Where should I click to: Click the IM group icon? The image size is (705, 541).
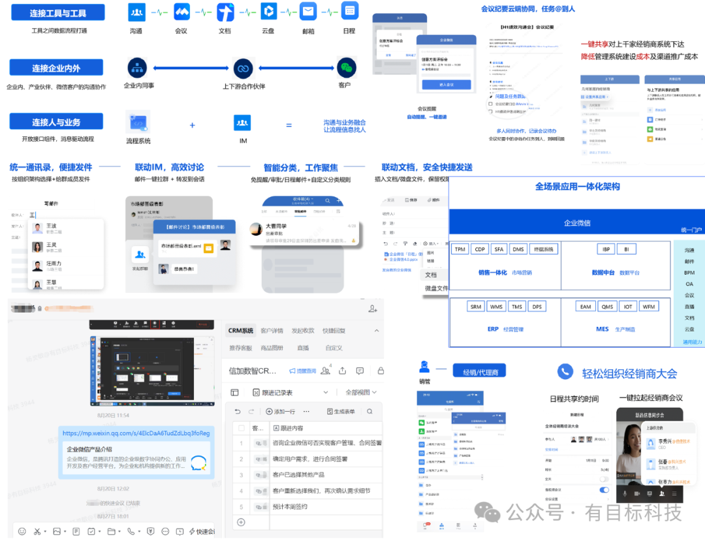242,123
